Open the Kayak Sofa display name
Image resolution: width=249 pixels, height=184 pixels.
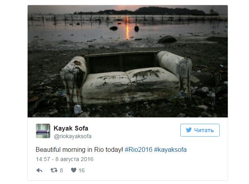tap(71, 128)
